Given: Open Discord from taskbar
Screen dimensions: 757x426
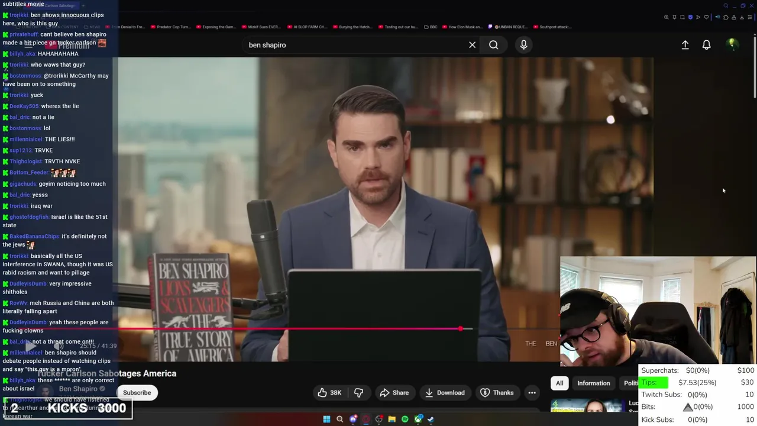Looking at the screenshot, I should (x=353, y=419).
